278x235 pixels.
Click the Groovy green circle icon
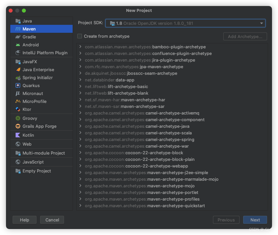point(18,118)
